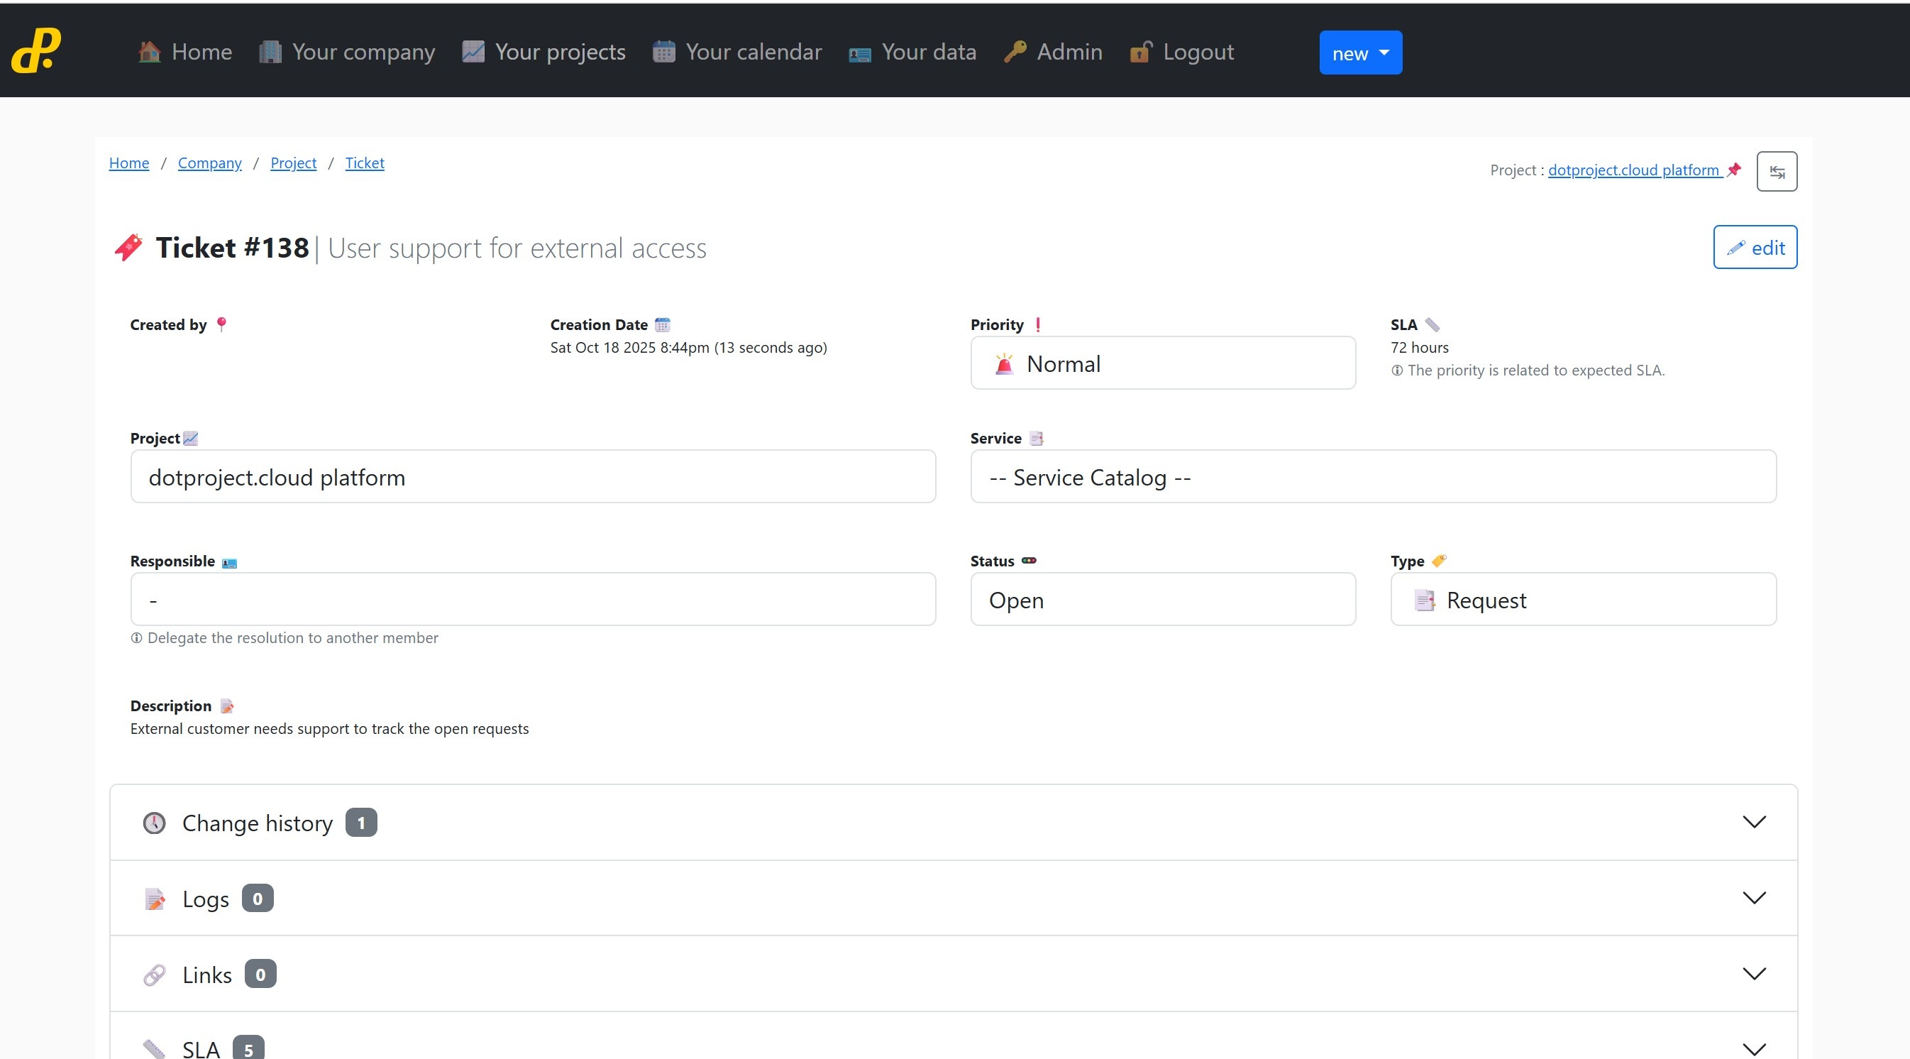Image resolution: width=1910 pixels, height=1059 pixels.
Task: Open the Priority dropdown showing Normal
Action: coord(1163,363)
